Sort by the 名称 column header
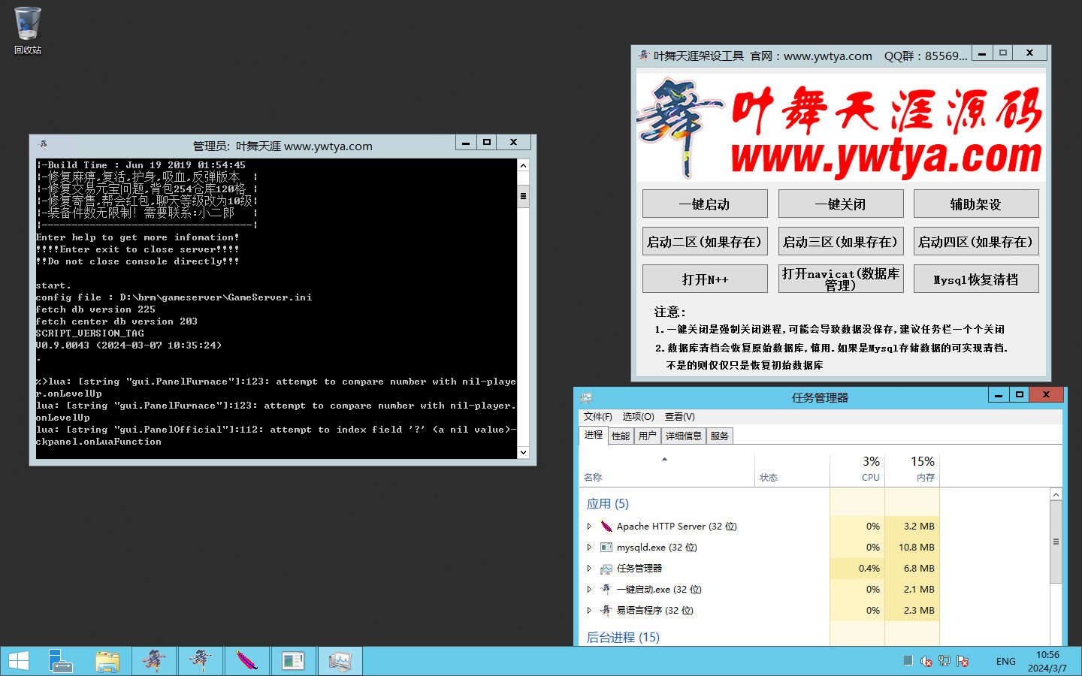This screenshot has height=676, width=1082. coord(666,469)
